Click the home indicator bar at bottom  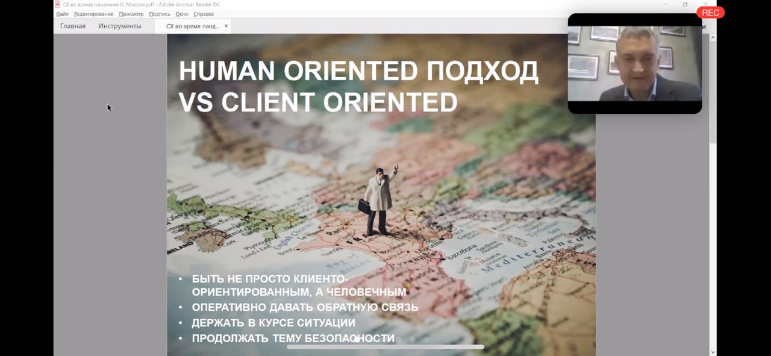click(385, 347)
